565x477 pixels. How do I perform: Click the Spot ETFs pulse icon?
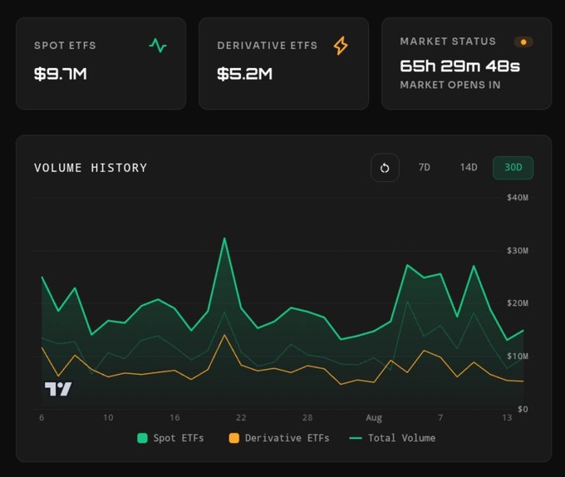click(158, 46)
